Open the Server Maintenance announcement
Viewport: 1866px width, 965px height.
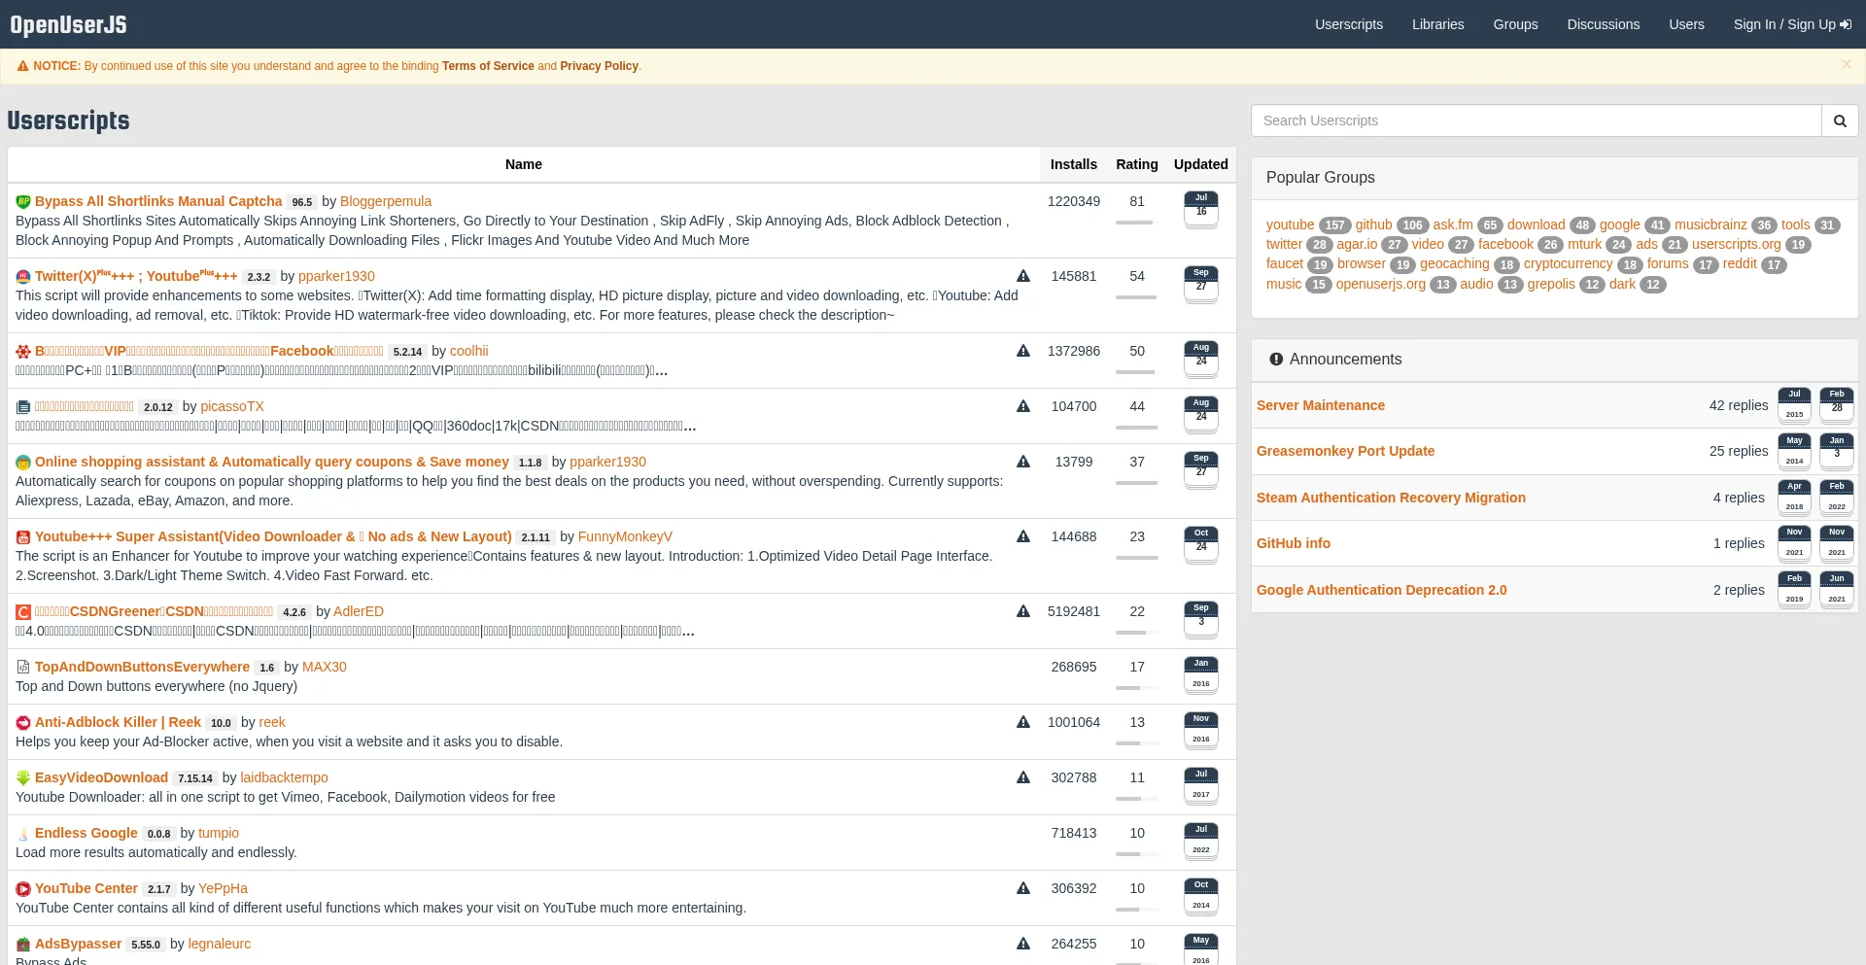pyautogui.click(x=1320, y=405)
